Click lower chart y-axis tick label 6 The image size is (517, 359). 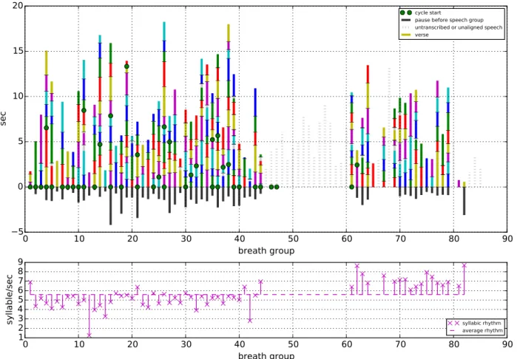pos(20,290)
